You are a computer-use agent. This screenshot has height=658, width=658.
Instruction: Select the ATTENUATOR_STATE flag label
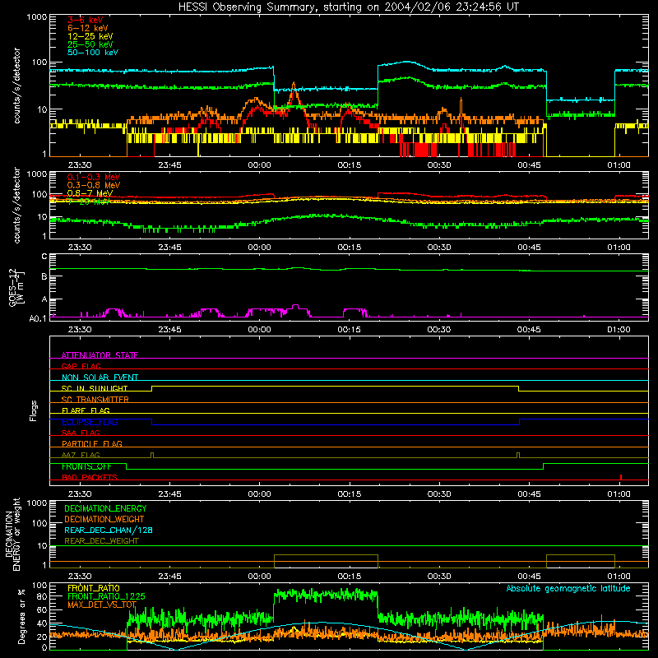pos(100,355)
